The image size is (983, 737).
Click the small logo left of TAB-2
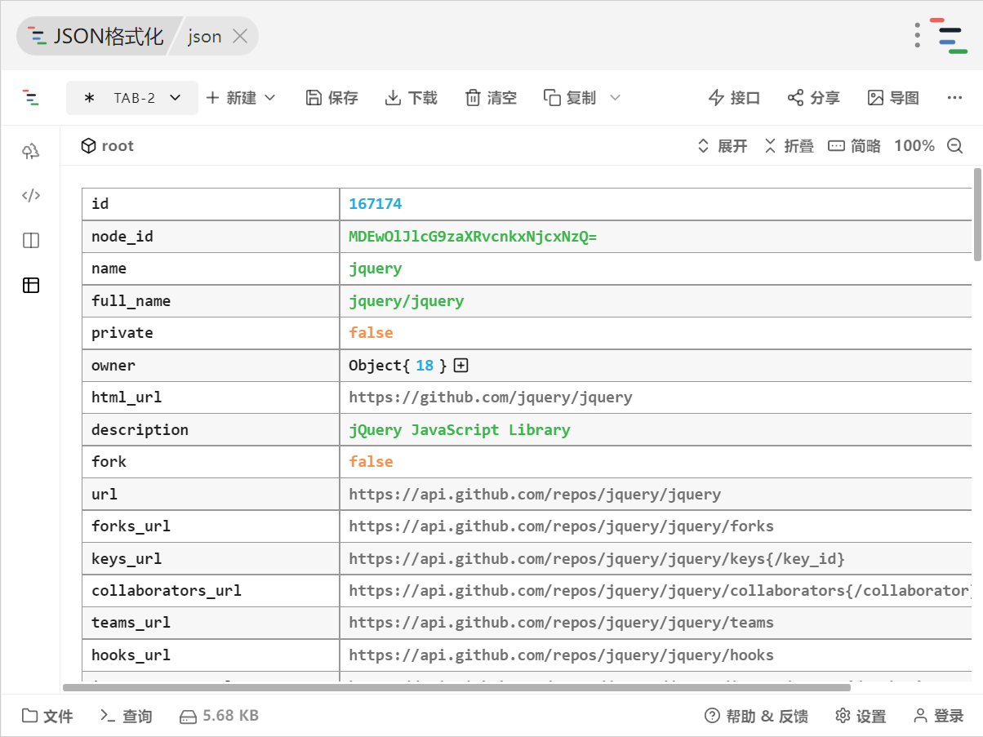click(31, 98)
